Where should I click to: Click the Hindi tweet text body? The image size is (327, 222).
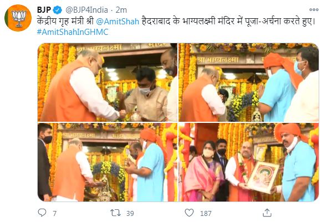[176, 22]
